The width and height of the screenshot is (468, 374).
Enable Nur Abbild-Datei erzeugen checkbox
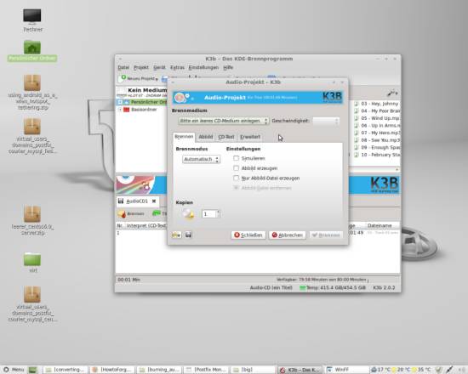[236, 178]
